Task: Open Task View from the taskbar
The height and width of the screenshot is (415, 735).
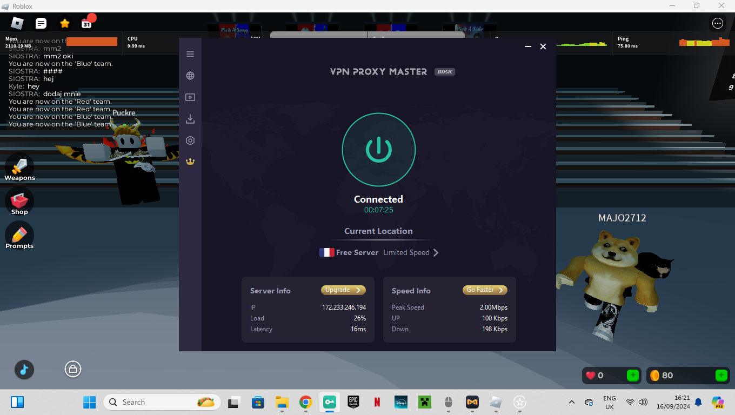Action: pos(233,402)
